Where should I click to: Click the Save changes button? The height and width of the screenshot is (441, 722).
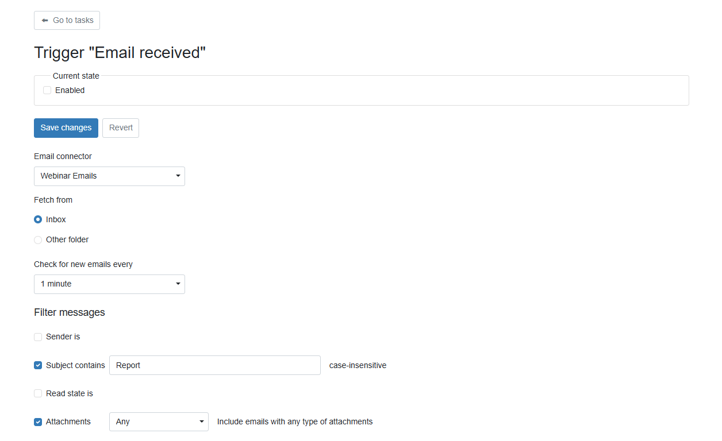(x=66, y=128)
